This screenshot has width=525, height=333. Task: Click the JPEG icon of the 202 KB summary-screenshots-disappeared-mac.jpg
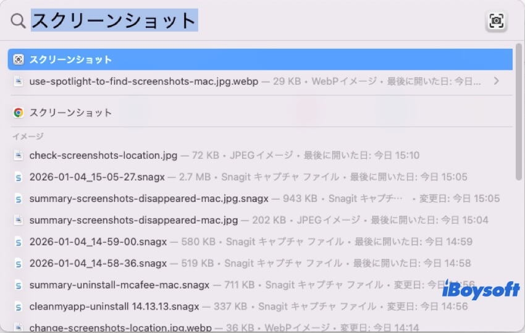19,220
